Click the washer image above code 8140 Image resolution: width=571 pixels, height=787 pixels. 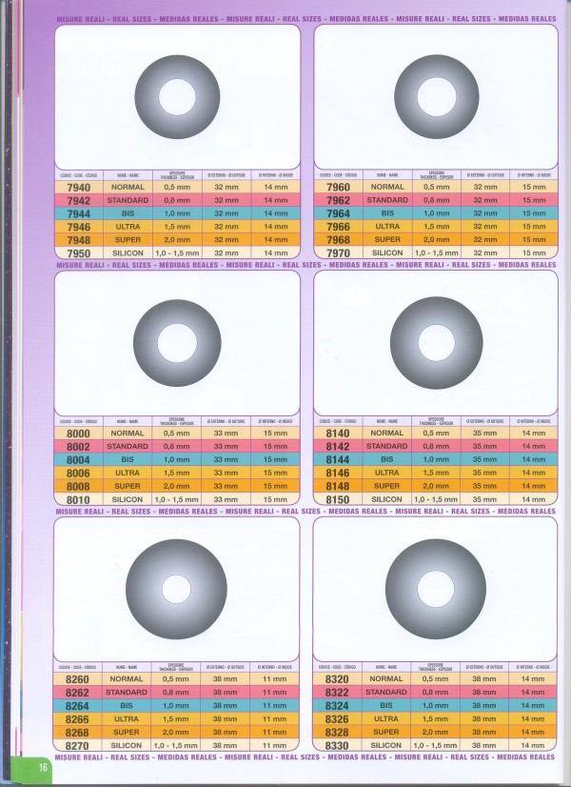436,342
